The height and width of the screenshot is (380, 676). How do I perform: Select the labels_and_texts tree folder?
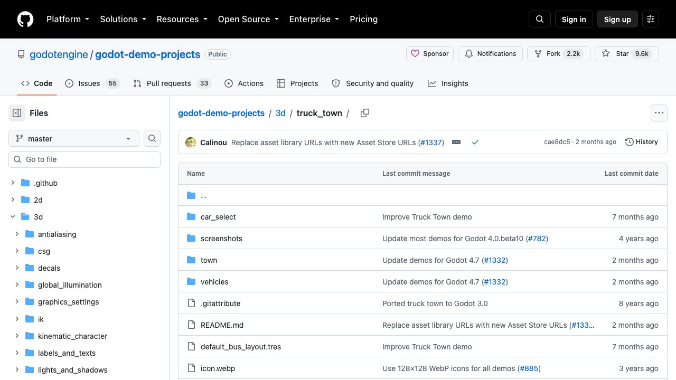pyautogui.click(x=67, y=353)
